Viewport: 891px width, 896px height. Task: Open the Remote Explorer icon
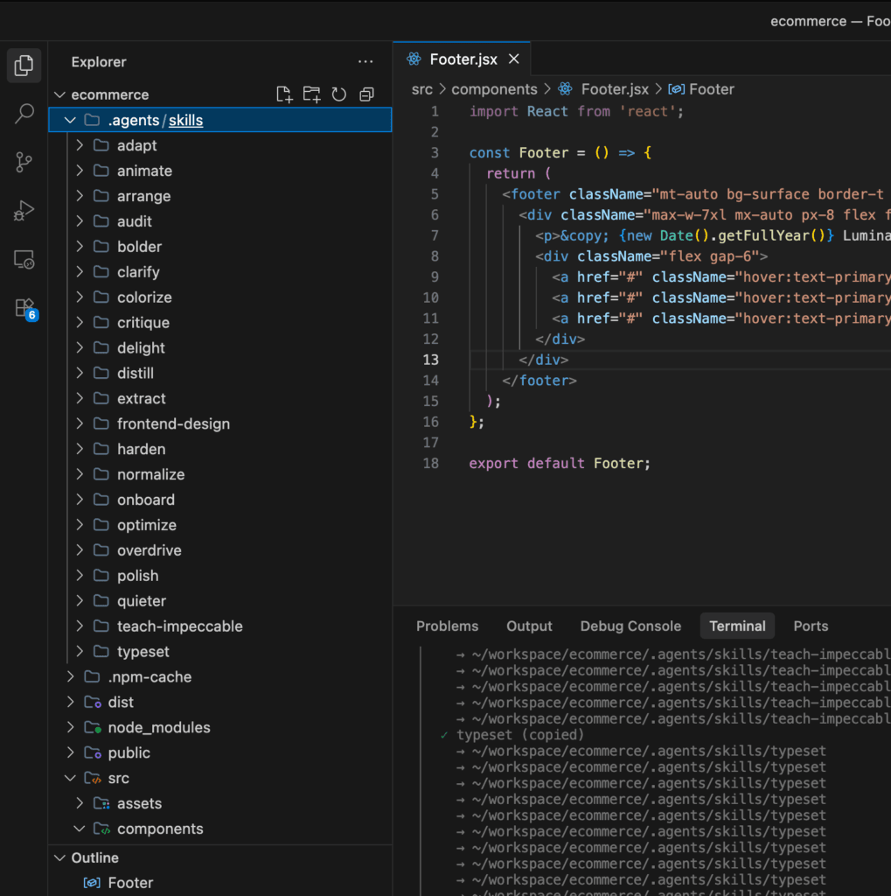(24, 260)
